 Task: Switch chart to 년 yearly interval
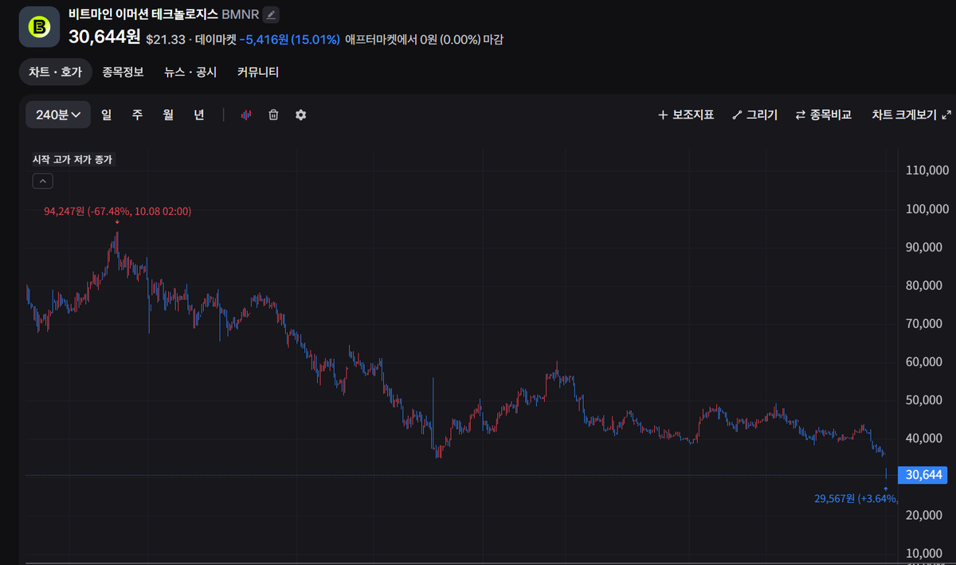point(199,115)
